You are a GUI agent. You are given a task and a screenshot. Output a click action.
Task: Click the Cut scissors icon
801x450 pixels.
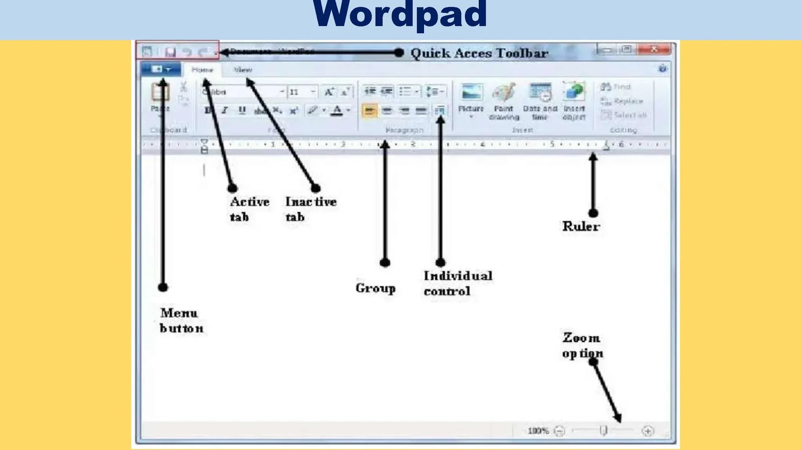(x=183, y=87)
